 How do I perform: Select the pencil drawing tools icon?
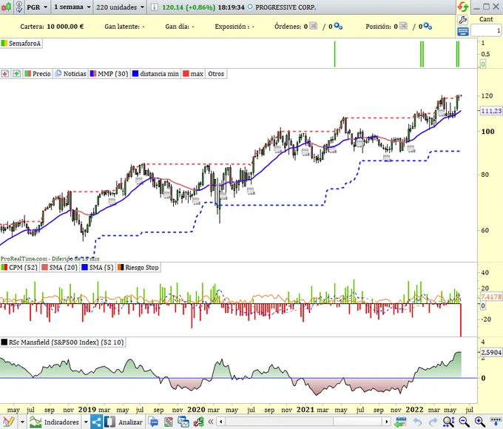click(x=9, y=422)
